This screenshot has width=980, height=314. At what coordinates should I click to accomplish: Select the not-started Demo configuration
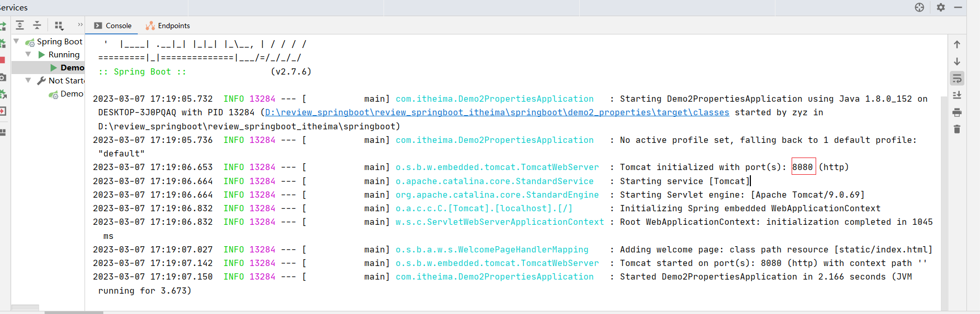tap(71, 94)
